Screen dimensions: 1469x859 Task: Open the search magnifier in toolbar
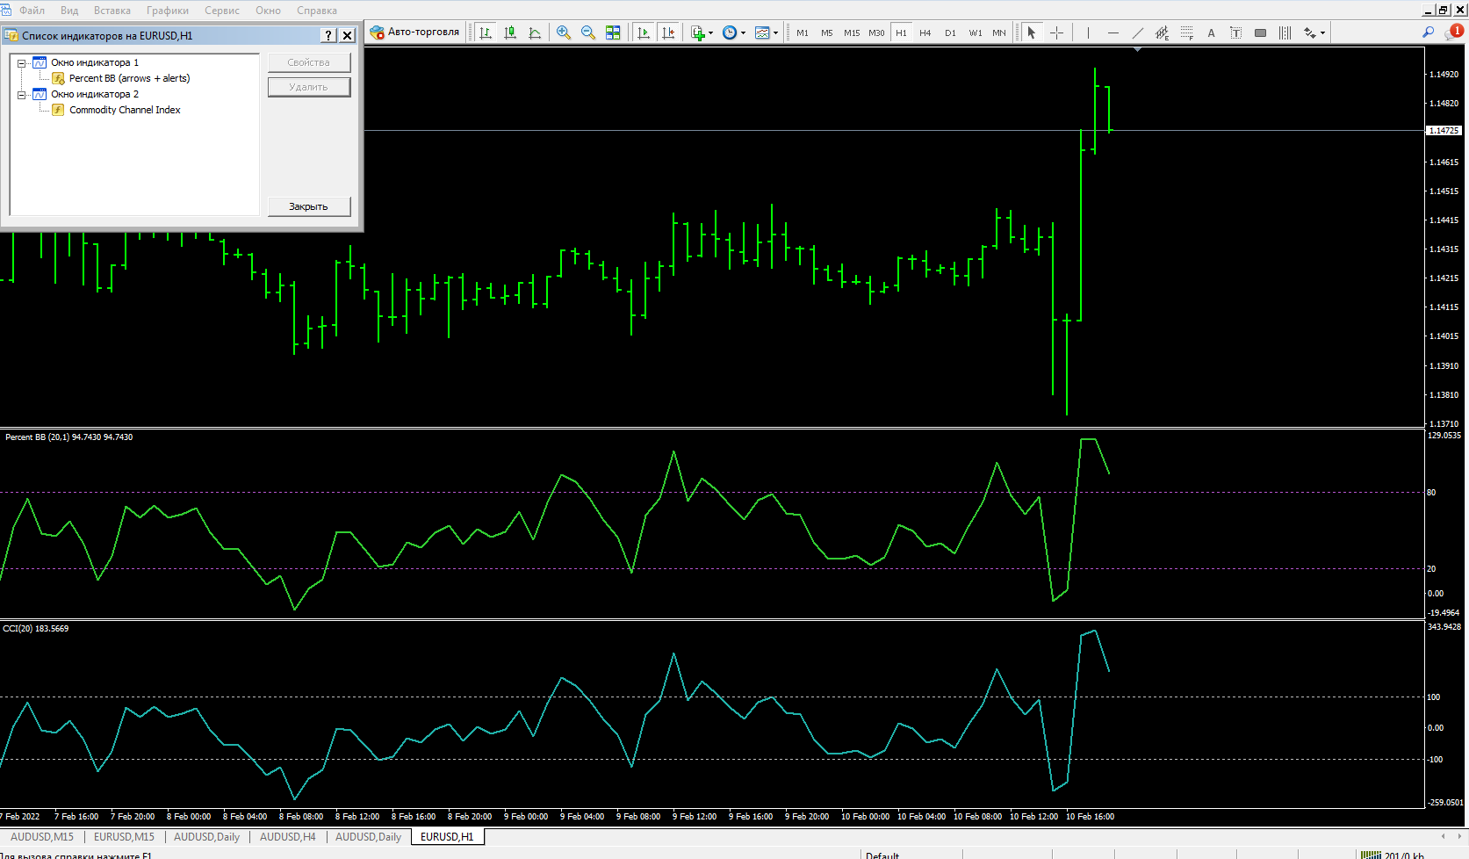[x=1429, y=32]
